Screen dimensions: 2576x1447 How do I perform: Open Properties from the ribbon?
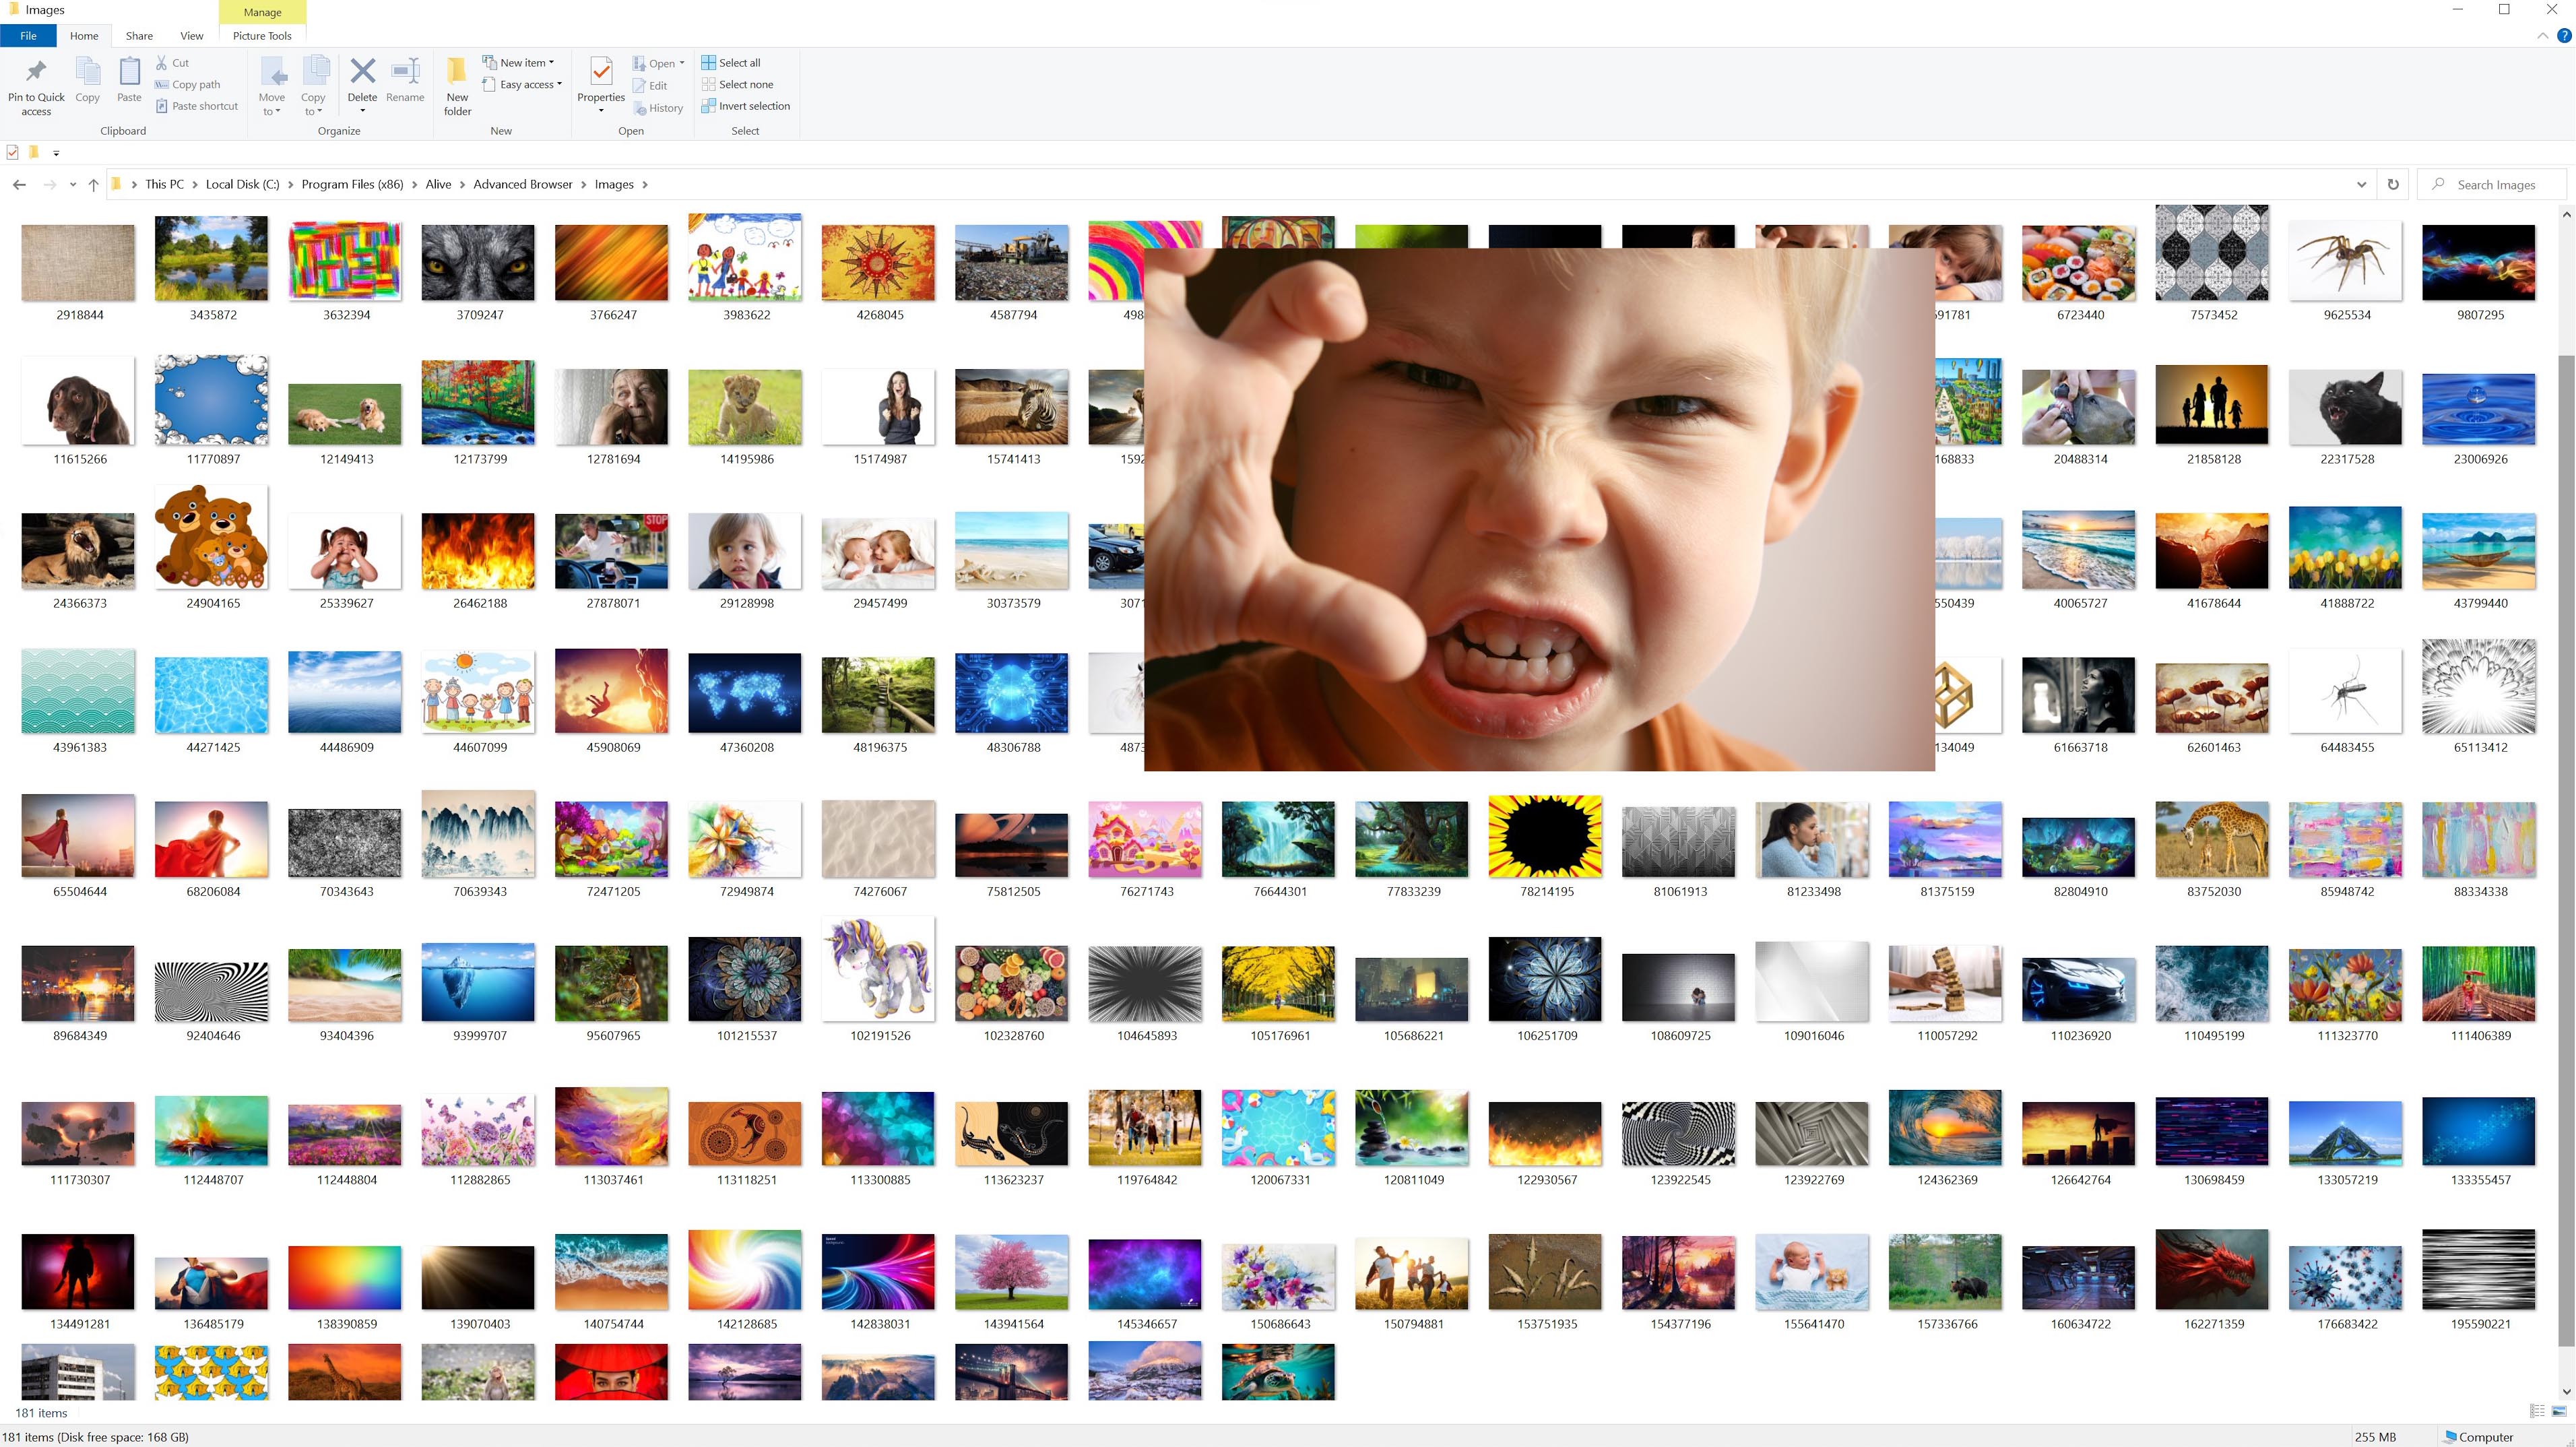tap(601, 72)
